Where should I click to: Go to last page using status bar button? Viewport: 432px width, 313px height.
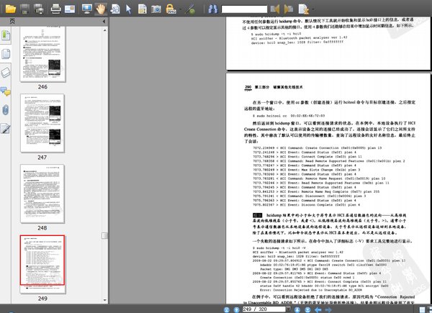point(307,309)
